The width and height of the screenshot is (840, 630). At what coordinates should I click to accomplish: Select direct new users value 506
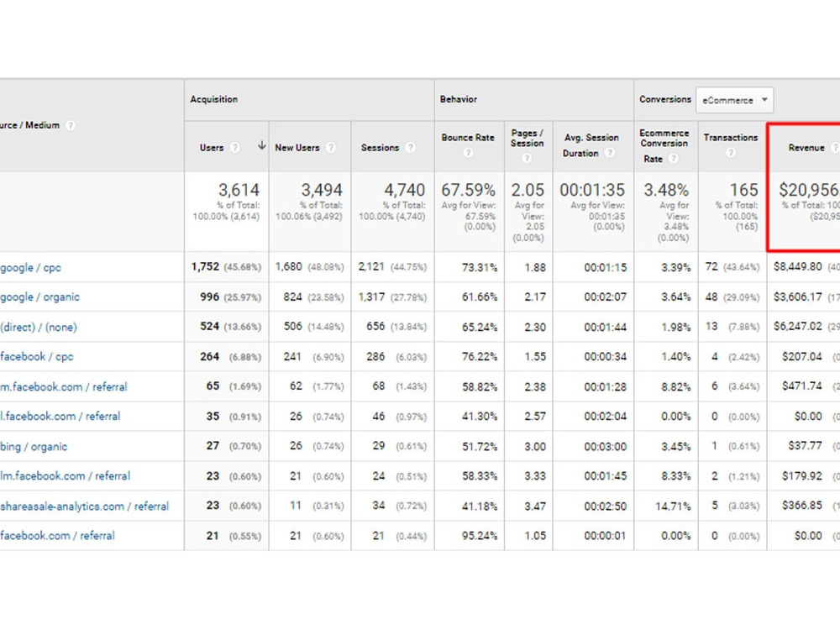coord(293,326)
